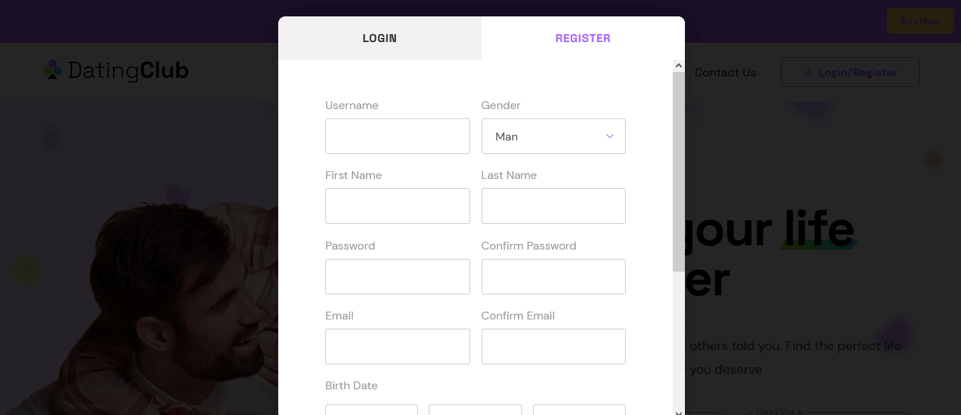Switch to the LOGIN tab
The height and width of the screenshot is (415, 961).
coord(380,39)
